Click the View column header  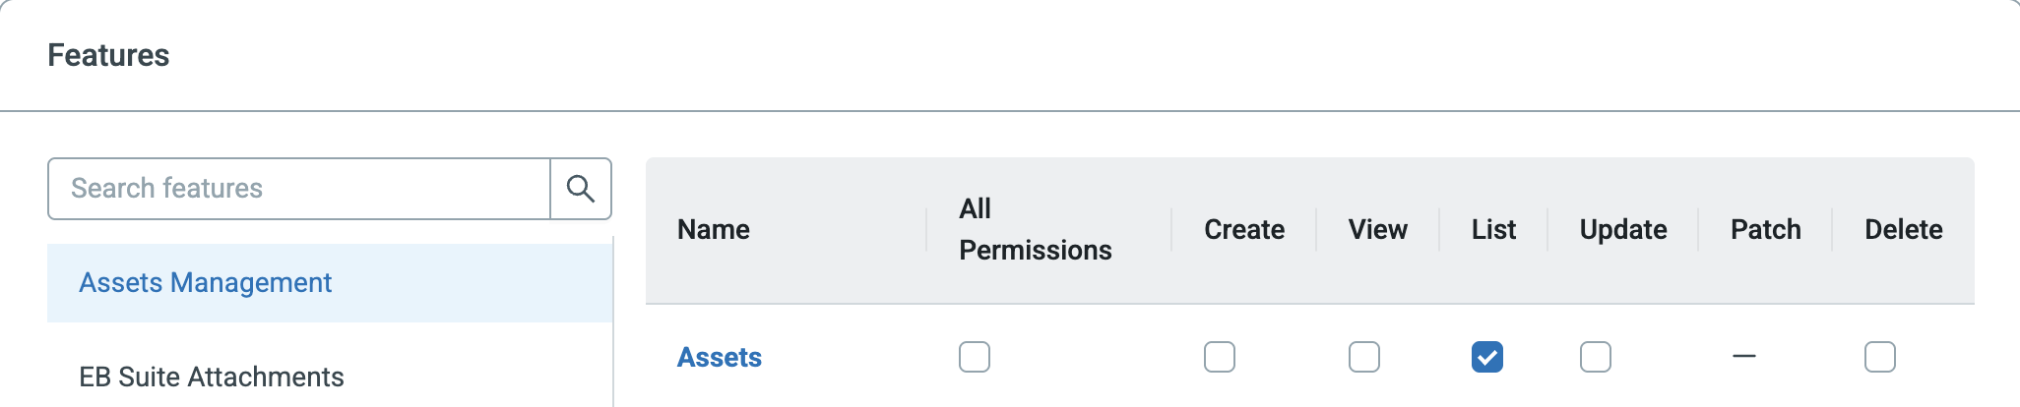[1378, 230]
